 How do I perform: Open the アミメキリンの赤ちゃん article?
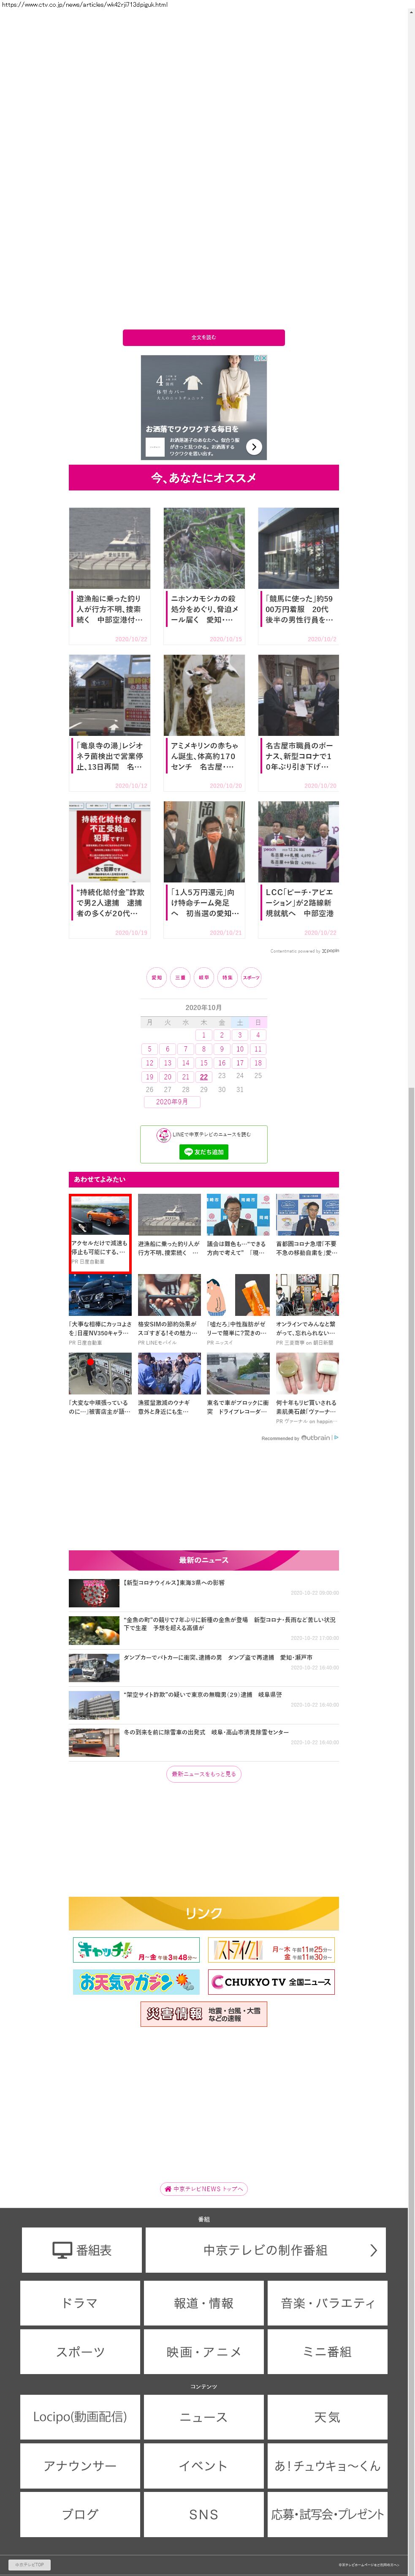pyautogui.click(x=204, y=723)
